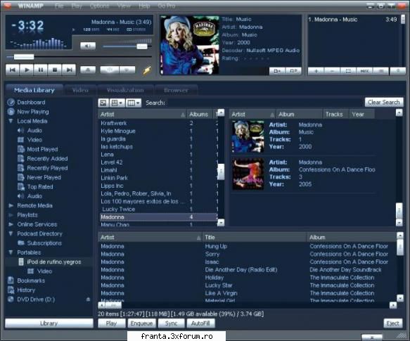Click the Eject button at bottom right
Viewport: 410px width, 341px height.
pyautogui.click(x=392, y=323)
